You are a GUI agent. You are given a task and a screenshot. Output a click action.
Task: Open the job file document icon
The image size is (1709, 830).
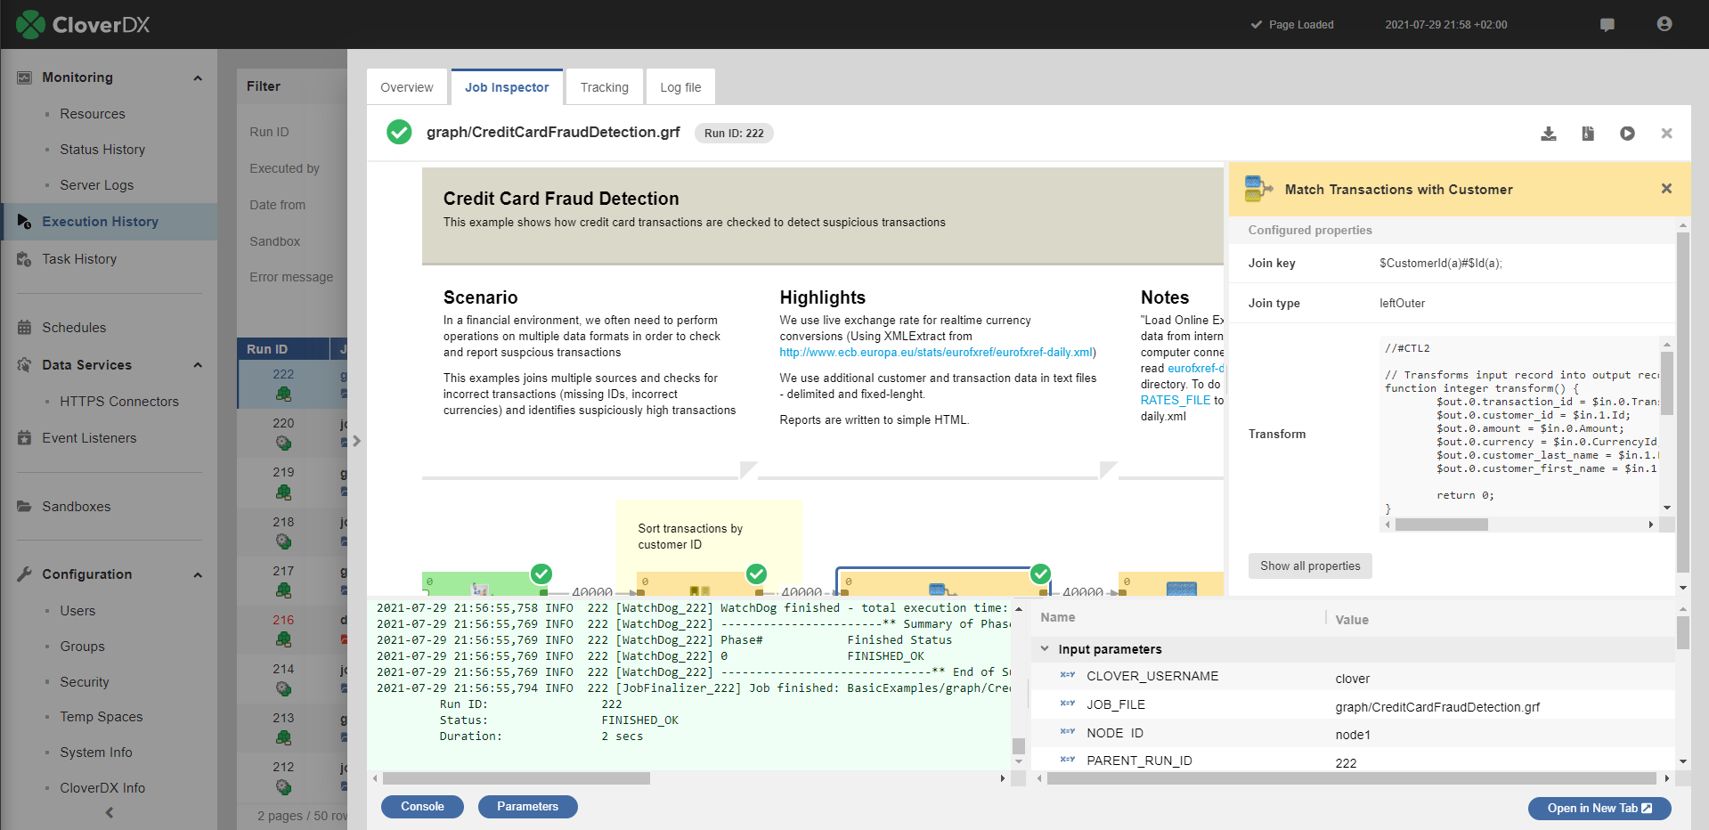(1588, 134)
